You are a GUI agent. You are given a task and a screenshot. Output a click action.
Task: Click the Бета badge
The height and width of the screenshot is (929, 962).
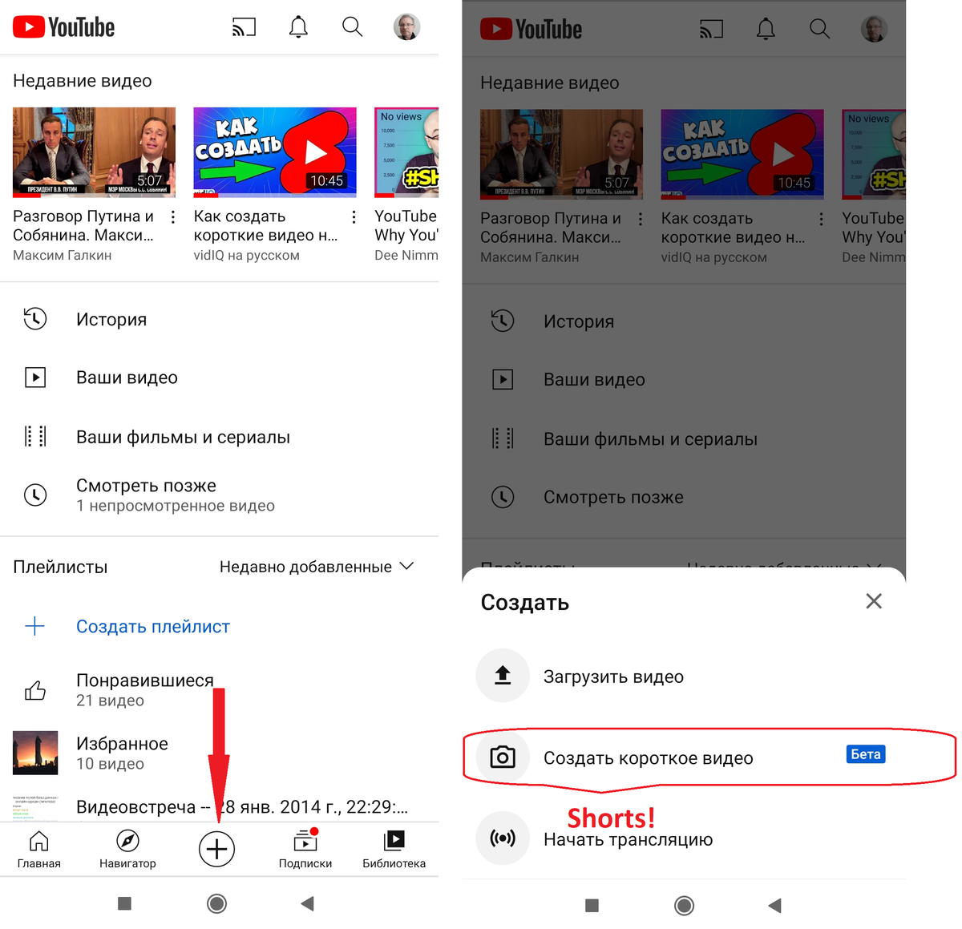(x=866, y=754)
